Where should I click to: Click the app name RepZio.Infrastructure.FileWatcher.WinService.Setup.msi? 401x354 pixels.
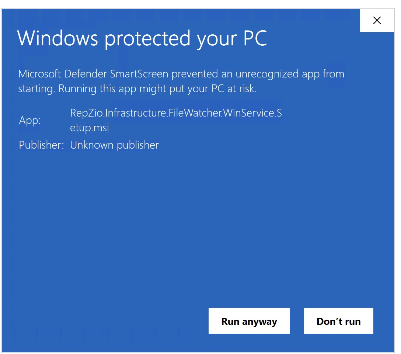point(176,120)
